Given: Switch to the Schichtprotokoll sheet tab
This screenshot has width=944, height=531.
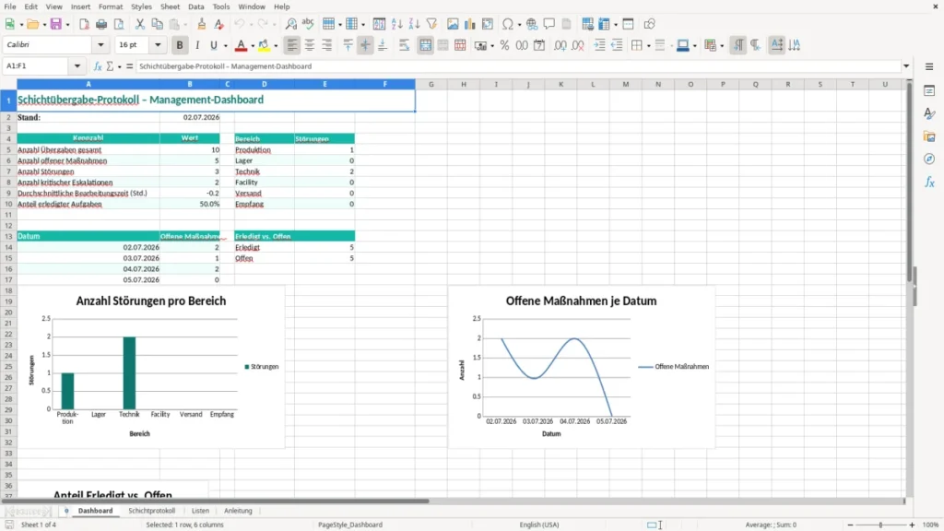Looking at the screenshot, I should click(152, 511).
